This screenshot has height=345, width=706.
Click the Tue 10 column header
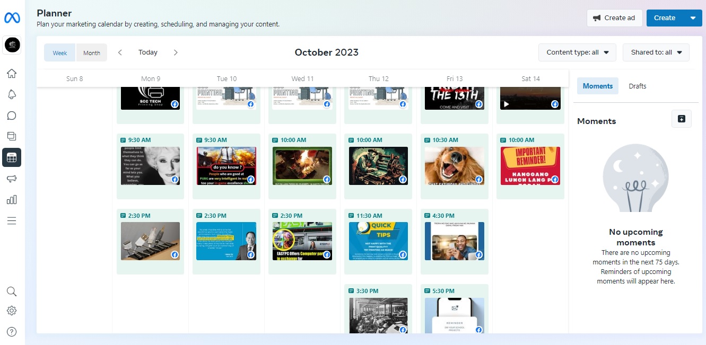226,78
